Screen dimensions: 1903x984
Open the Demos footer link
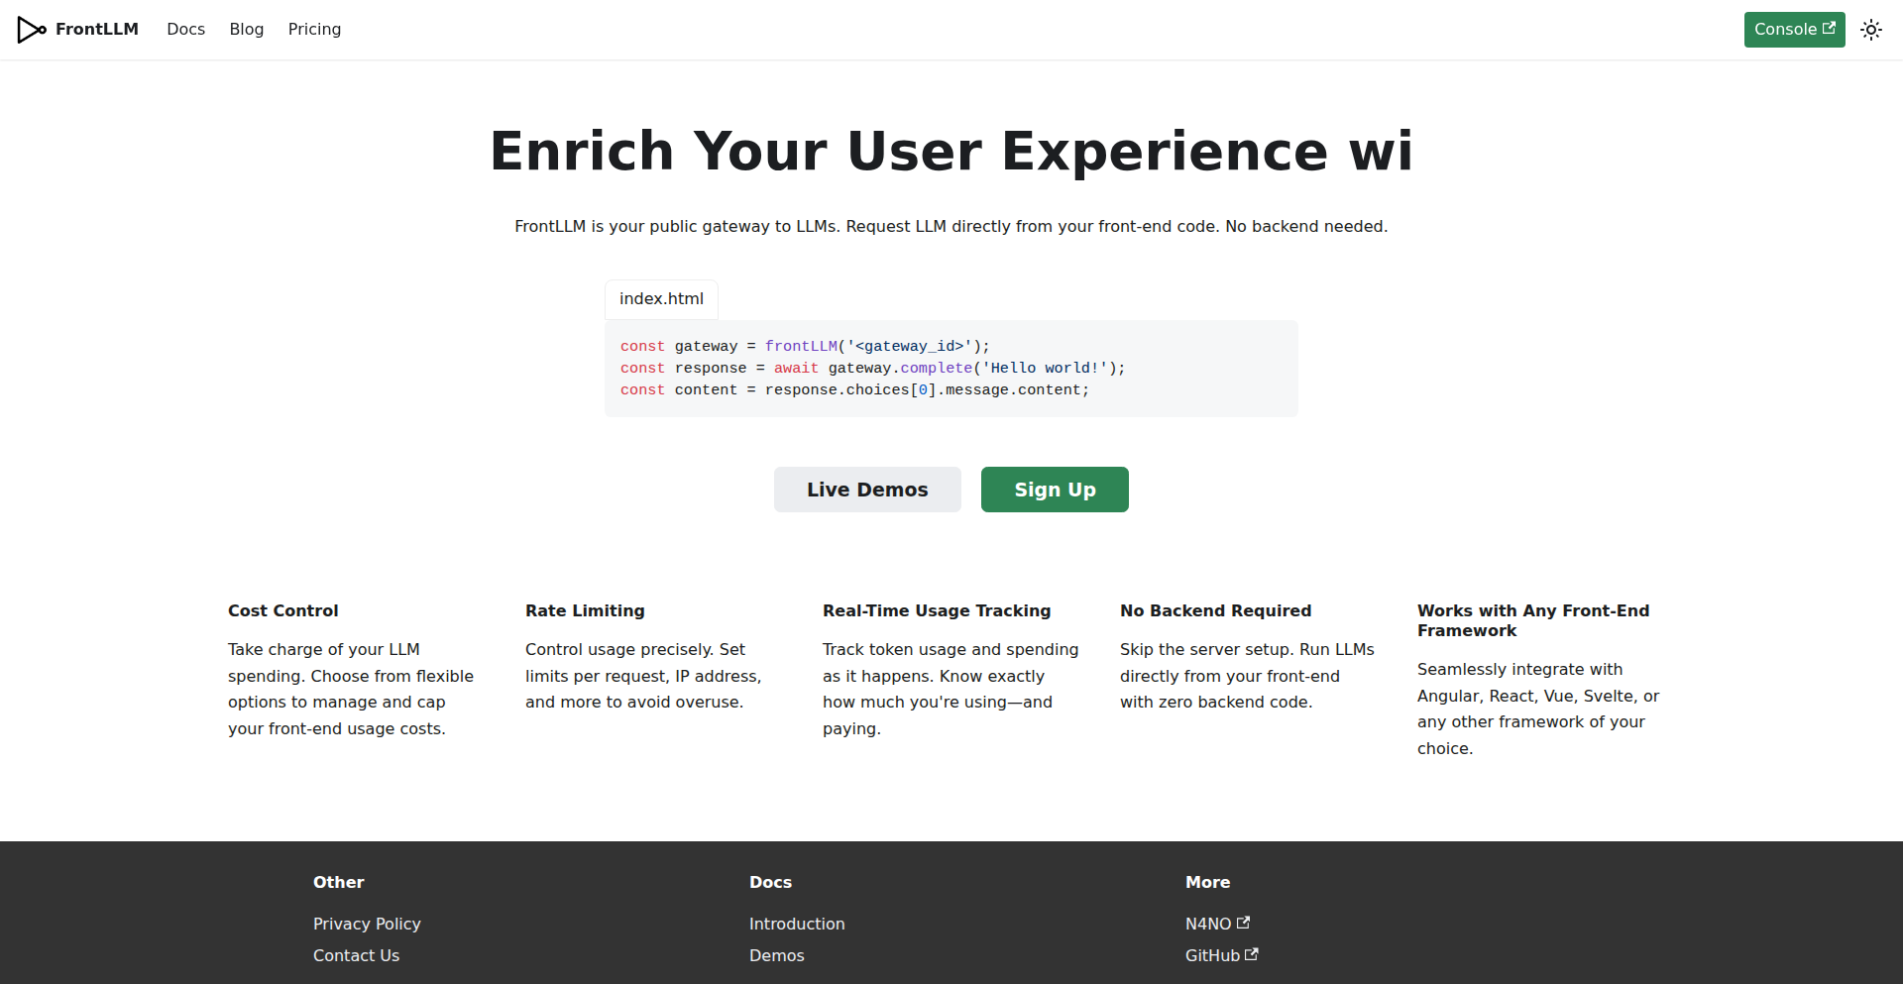click(x=776, y=955)
